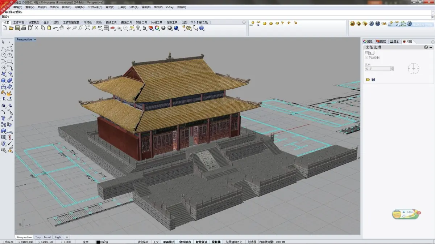Click the Zoom Extents icon
Image resolution: width=435 pixels, height=244 pixels.
(x=87, y=28)
